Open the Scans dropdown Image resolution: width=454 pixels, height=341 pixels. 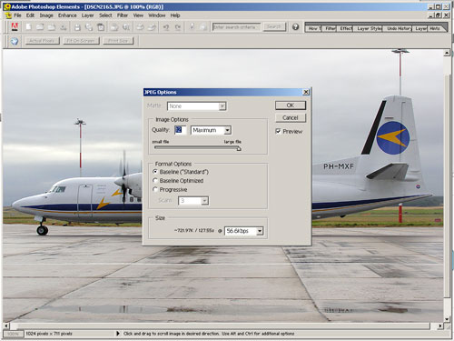tap(193, 201)
